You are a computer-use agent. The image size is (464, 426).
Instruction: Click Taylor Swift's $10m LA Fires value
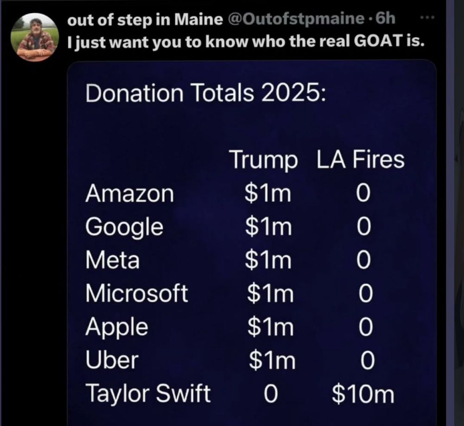[x=363, y=394]
